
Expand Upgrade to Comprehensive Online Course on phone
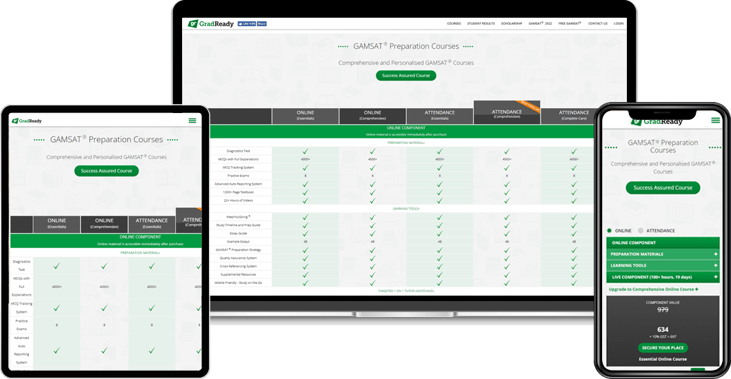653,289
